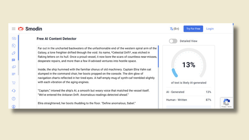Open the shopping cart icon

click(x=13, y=83)
